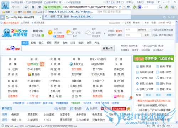Click the search magnifier in the toolbar
The image size is (178, 128).
pyautogui.click(x=160, y=7)
